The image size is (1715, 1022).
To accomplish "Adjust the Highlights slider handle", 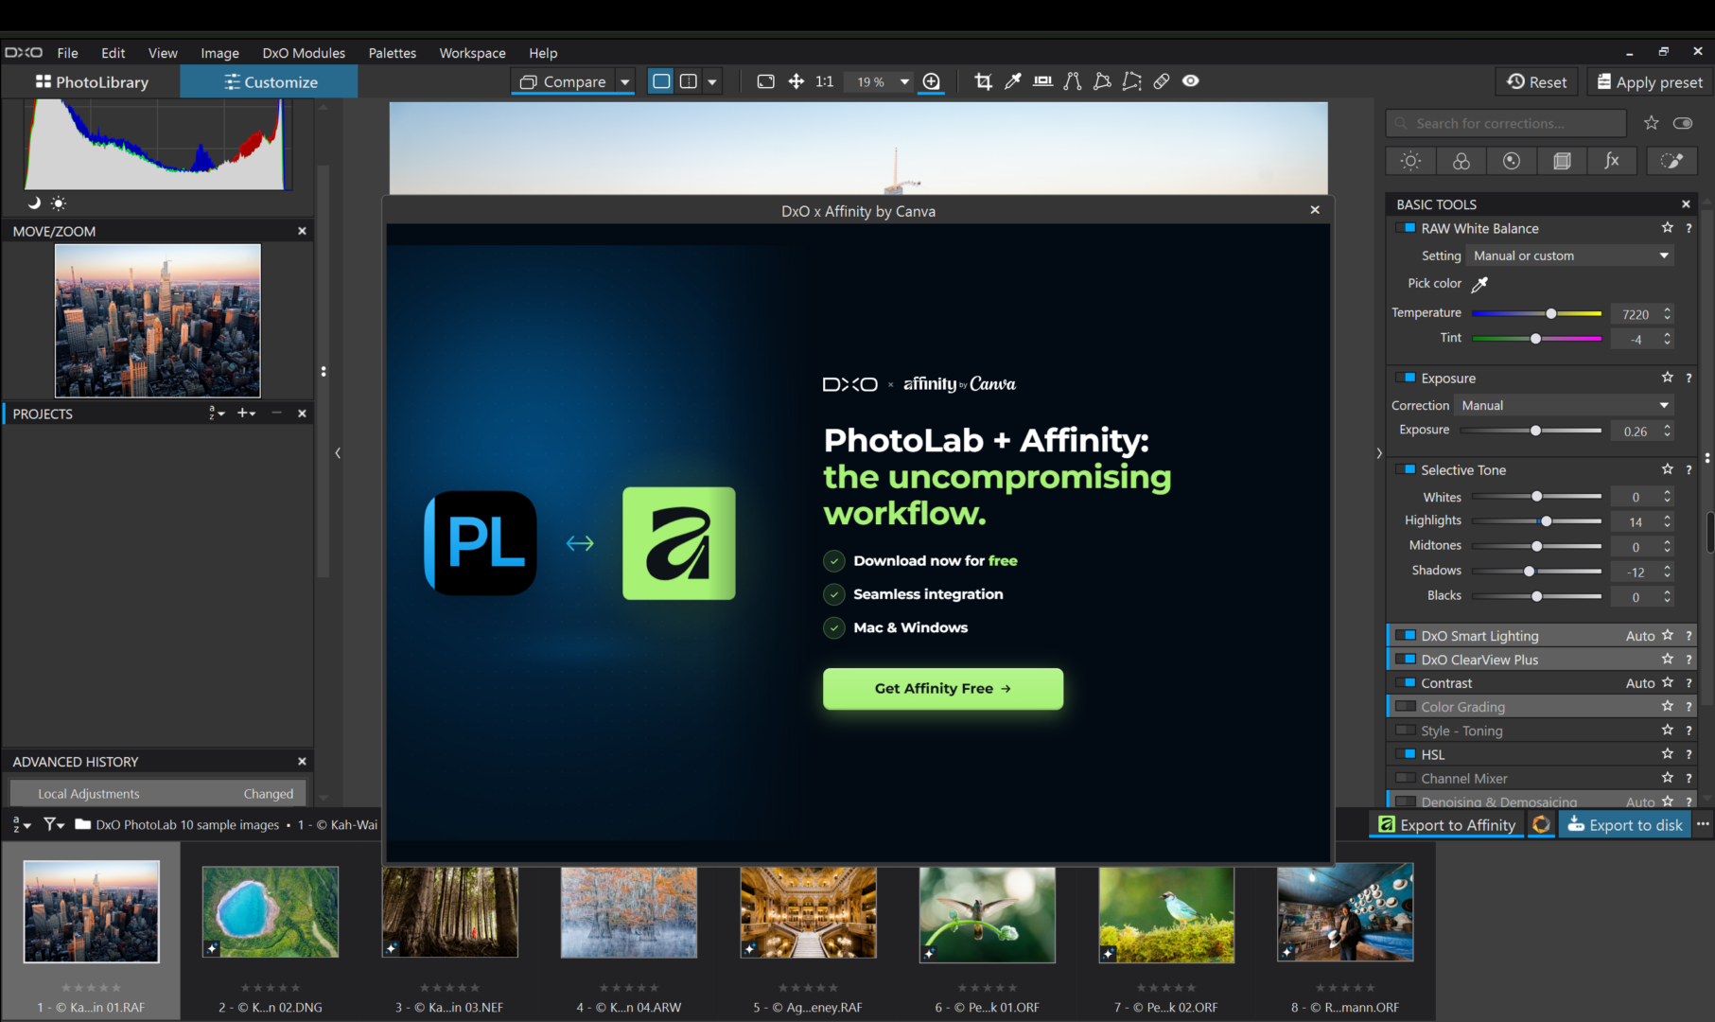I will [1546, 521].
